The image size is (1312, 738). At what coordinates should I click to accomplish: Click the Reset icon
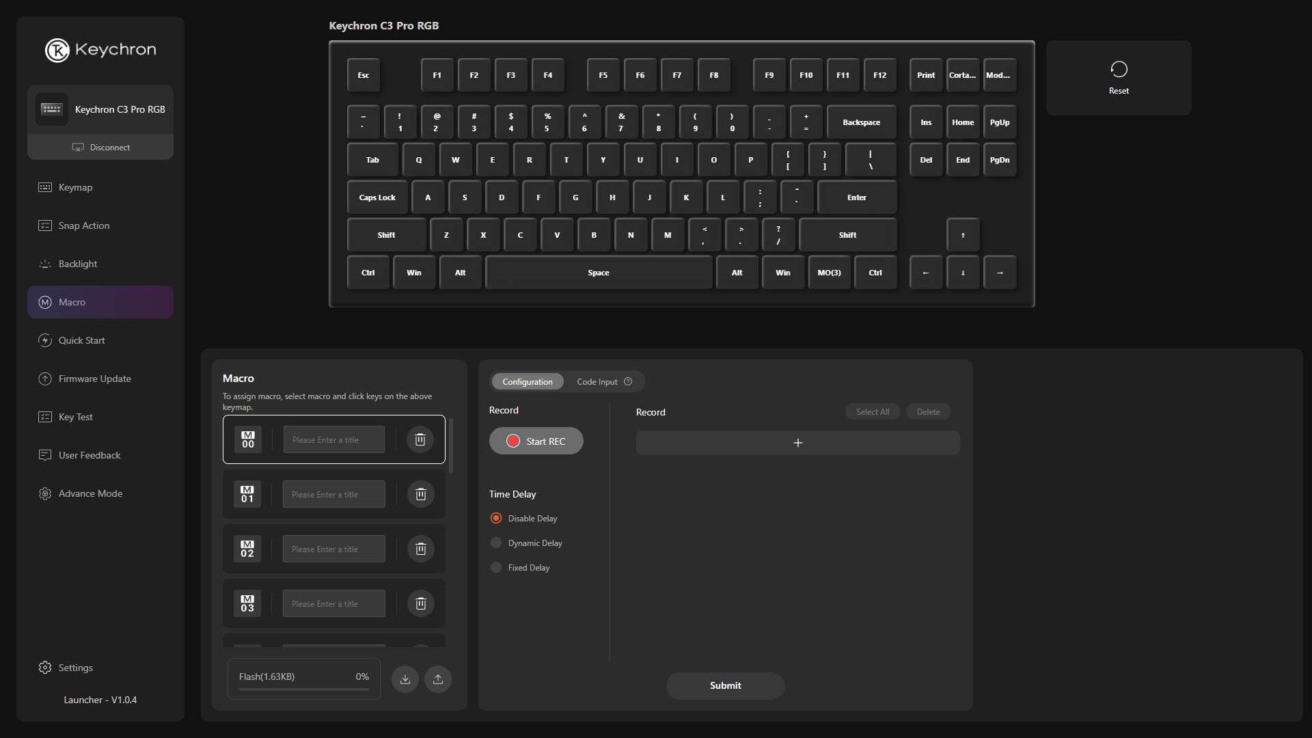tap(1119, 69)
